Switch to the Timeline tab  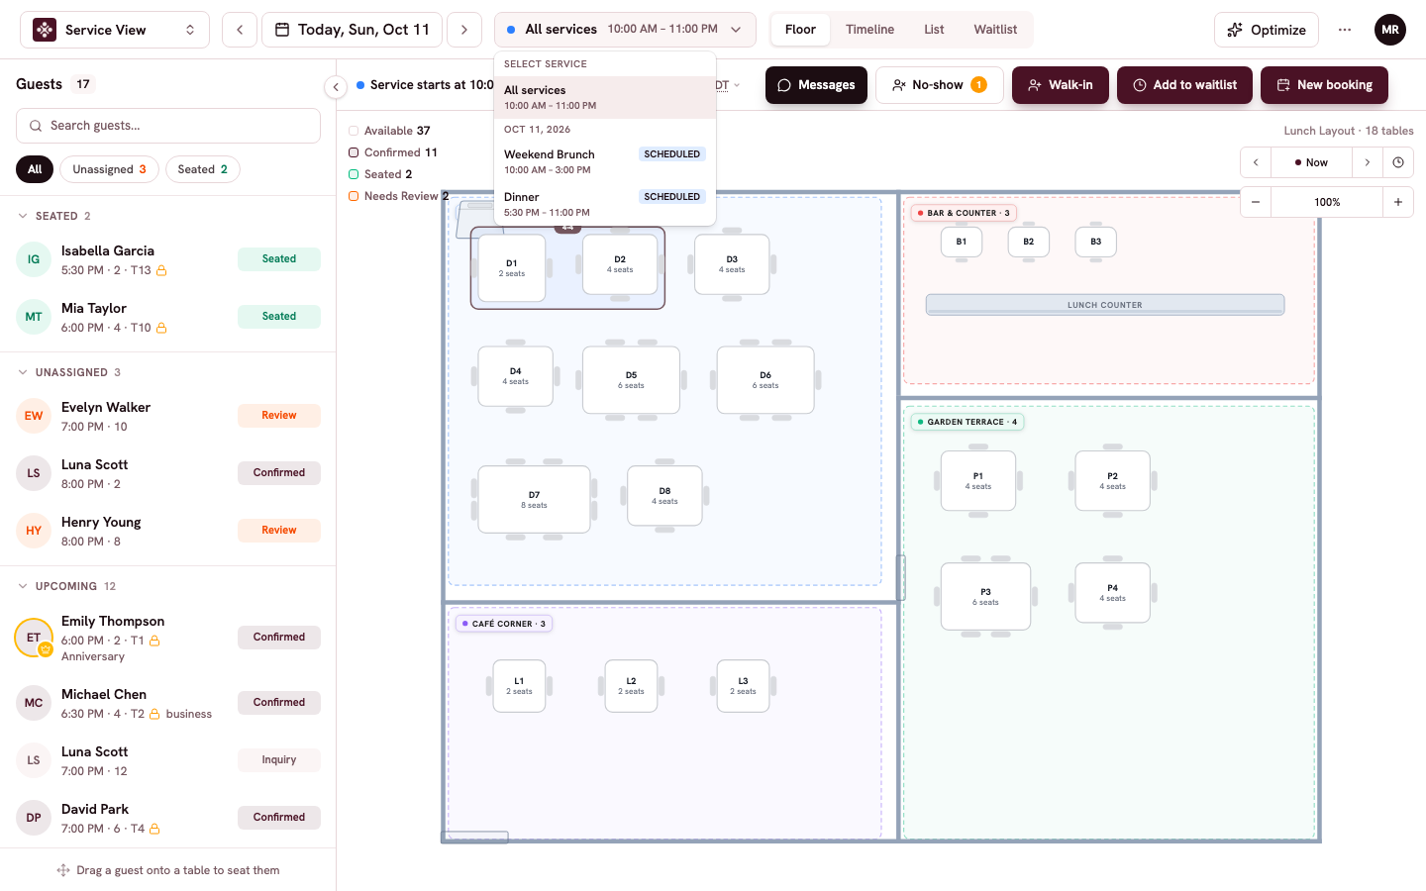[x=869, y=30]
